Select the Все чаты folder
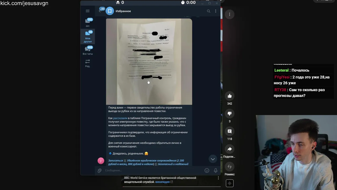This screenshot has width=337, height=190. [x=88, y=51]
